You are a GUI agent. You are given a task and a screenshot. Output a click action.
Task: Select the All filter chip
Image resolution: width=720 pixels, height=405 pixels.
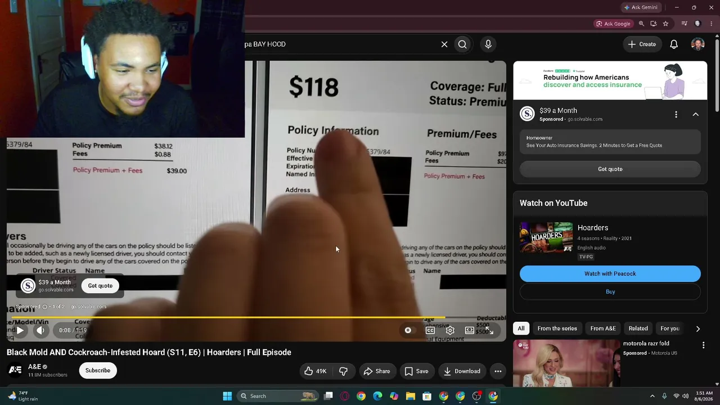pyautogui.click(x=521, y=328)
